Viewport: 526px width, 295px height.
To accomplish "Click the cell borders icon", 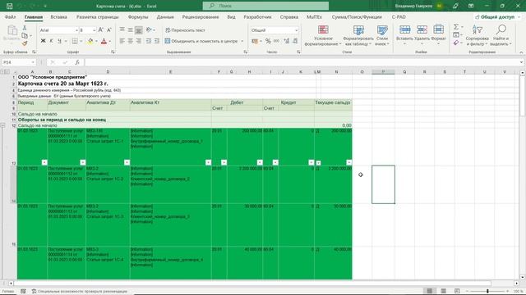I will pyautogui.click(x=75, y=41).
